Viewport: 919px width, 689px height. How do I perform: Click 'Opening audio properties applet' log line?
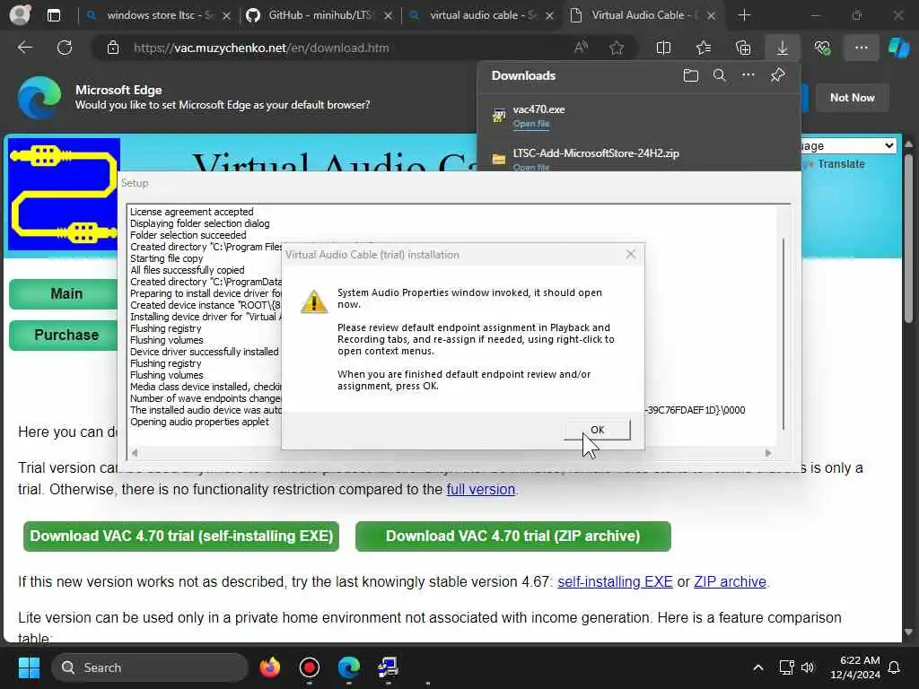(199, 422)
